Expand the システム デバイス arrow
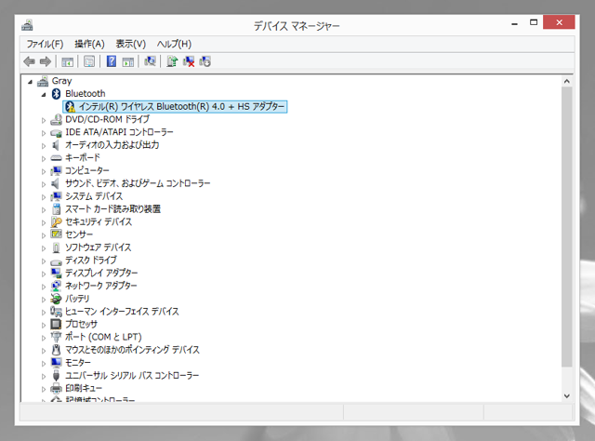Viewport: 595px width, 441px height. point(44,196)
